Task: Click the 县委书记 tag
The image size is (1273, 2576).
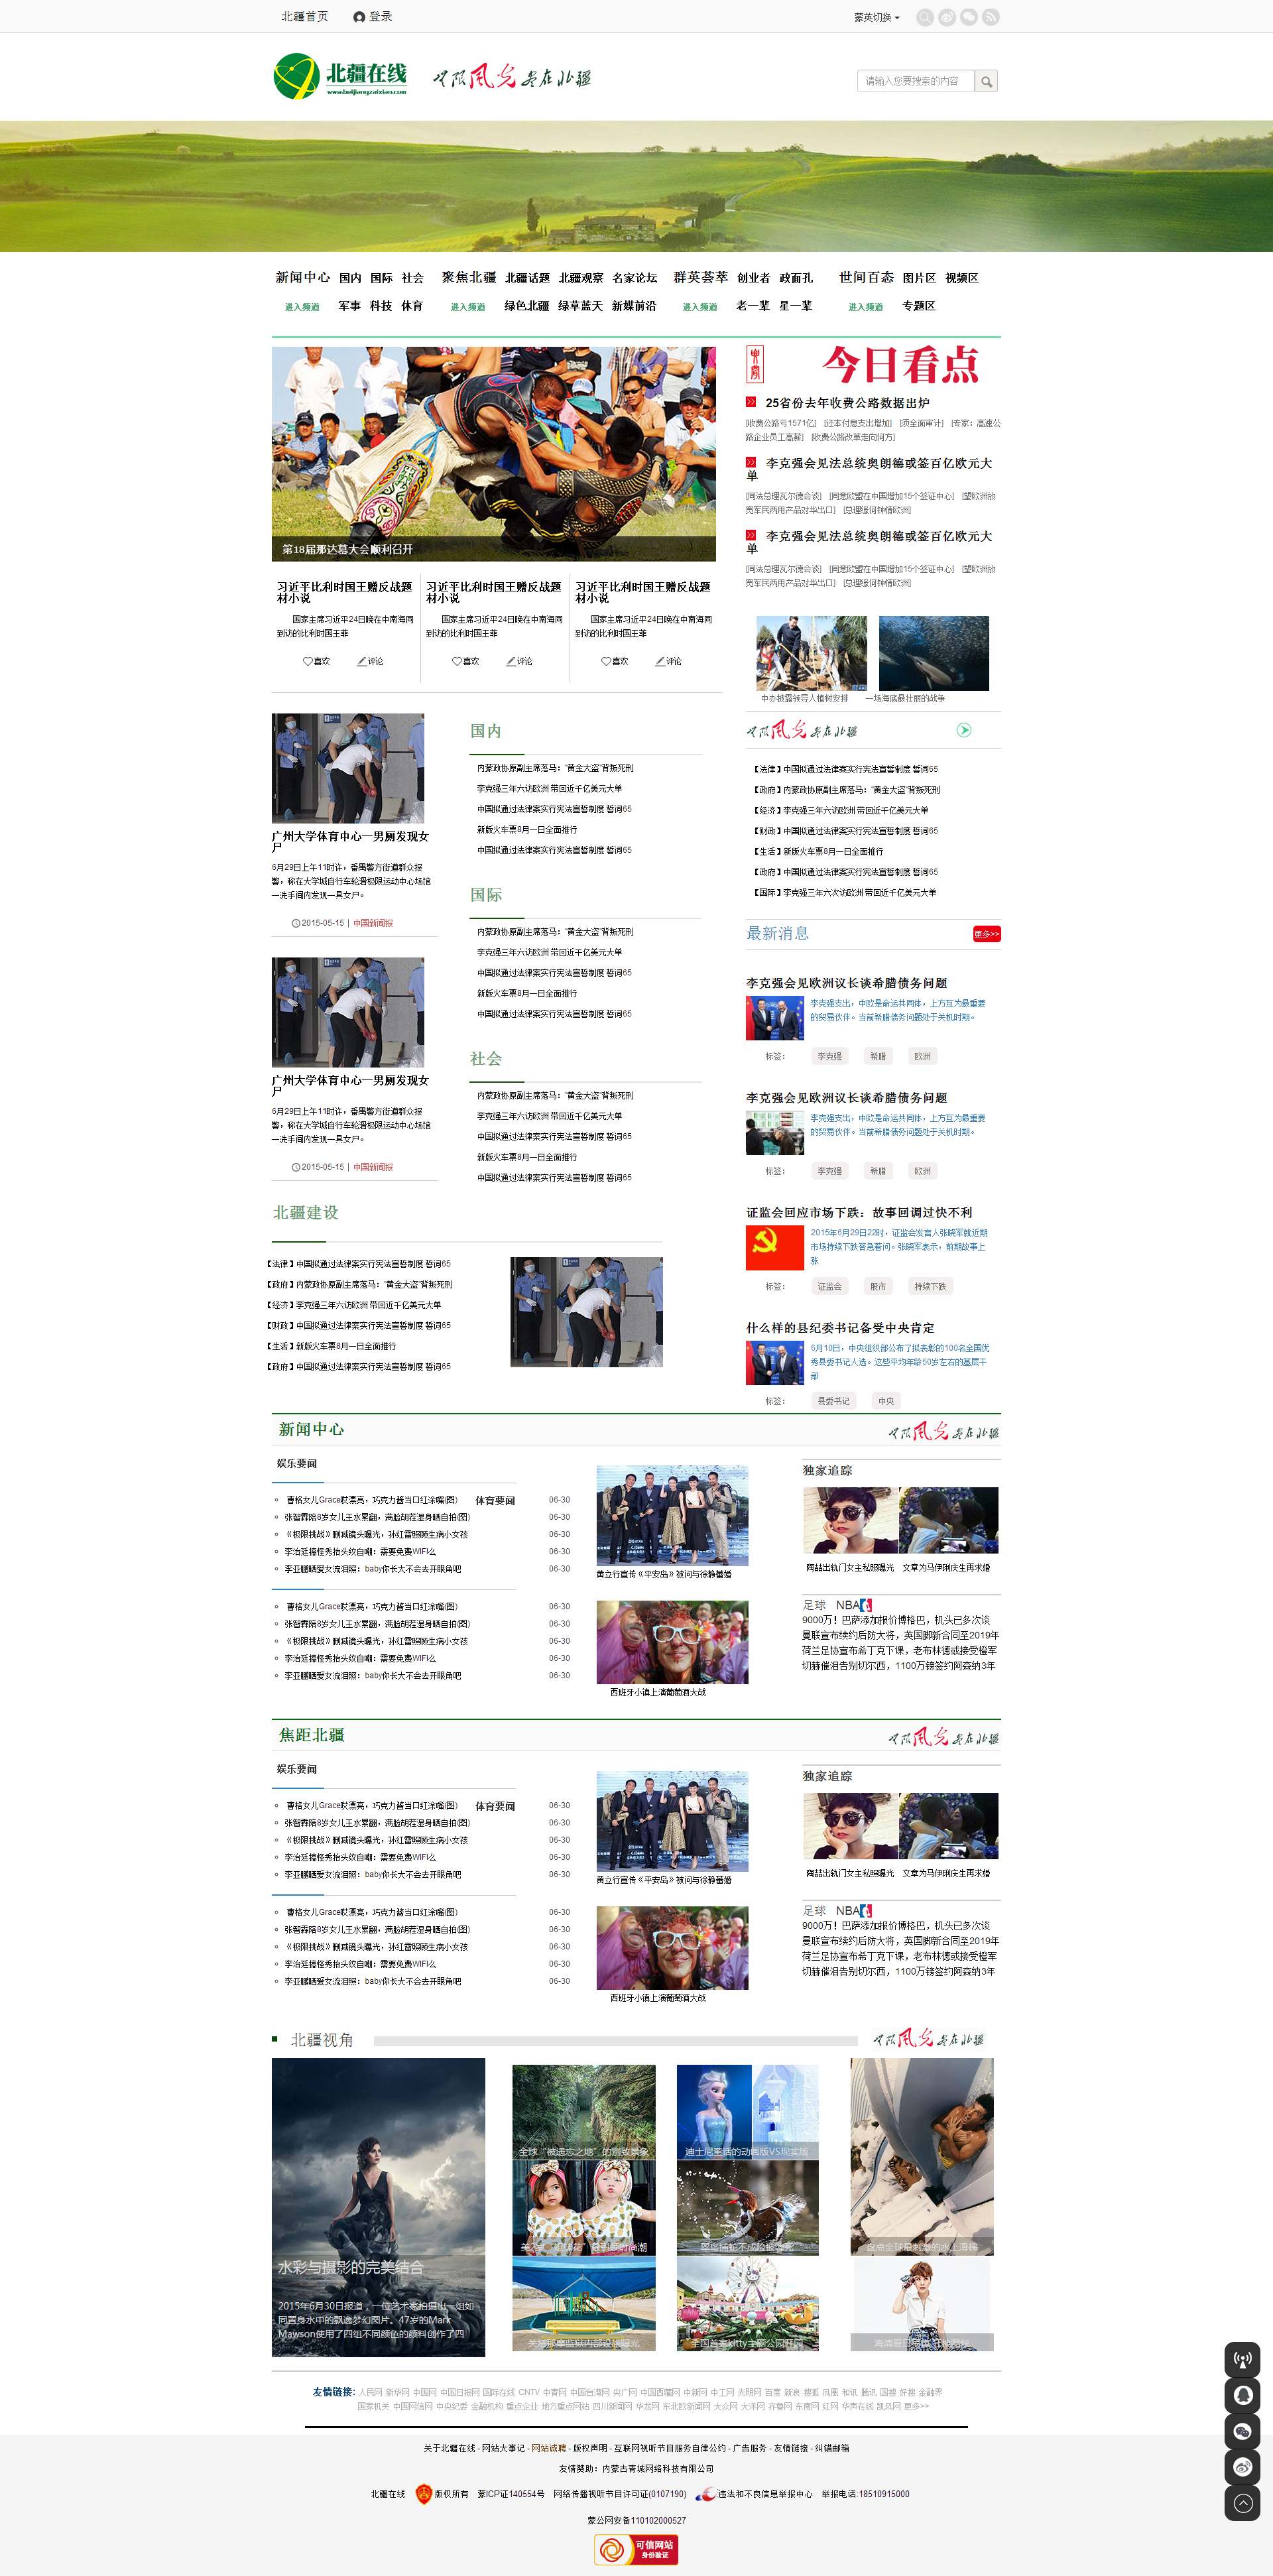Action: point(833,1401)
